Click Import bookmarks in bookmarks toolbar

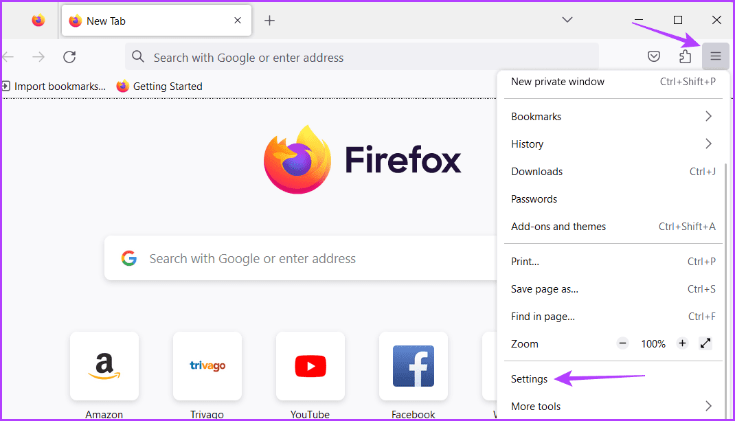54,87
